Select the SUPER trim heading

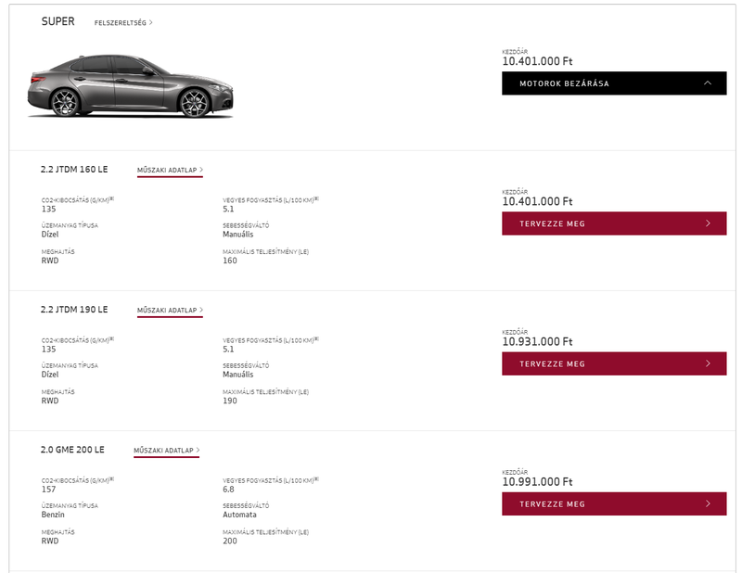(58, 21)
